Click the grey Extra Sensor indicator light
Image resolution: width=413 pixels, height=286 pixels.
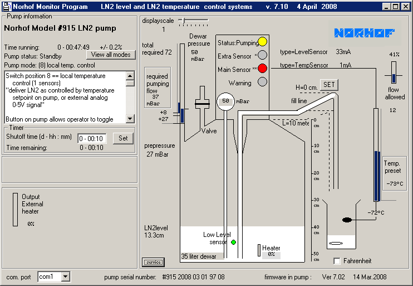pos(262,55)
